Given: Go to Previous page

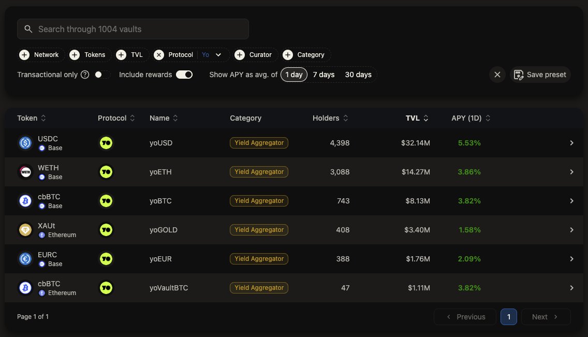Looking at the screenshot, I should coord(465,317).
